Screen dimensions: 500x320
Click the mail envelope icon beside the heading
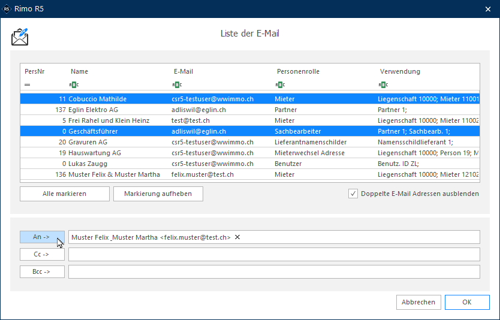pos(20,37)
